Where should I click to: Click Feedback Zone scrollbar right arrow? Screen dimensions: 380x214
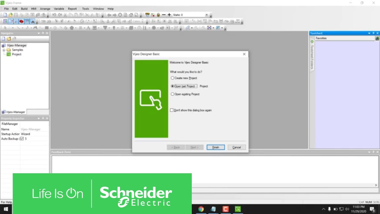[x=376, y=185]
